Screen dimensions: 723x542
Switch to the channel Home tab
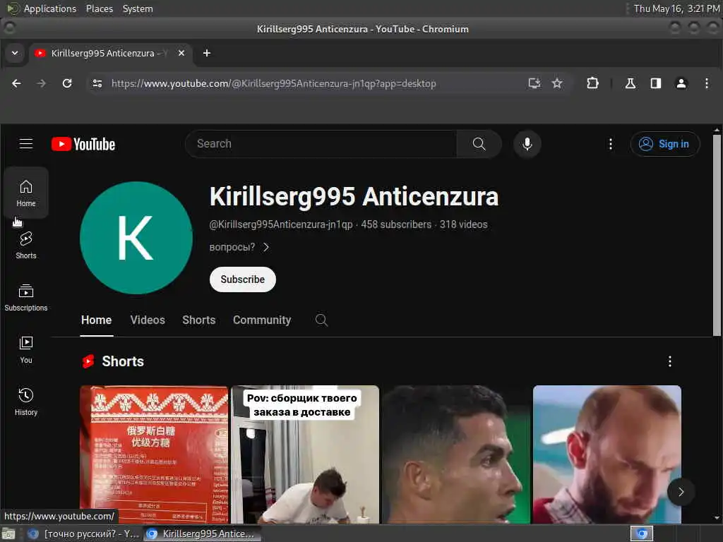pyautogui.click(x=96, y=320)
